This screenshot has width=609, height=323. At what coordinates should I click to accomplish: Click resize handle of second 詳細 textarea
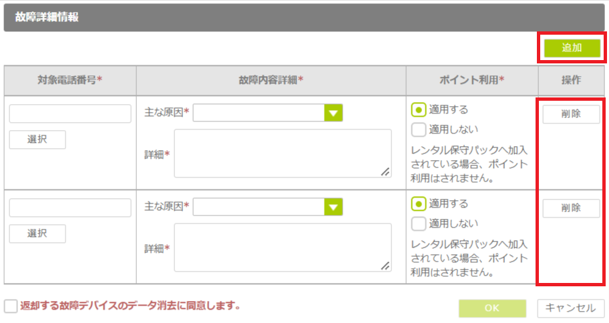(385, 266)
